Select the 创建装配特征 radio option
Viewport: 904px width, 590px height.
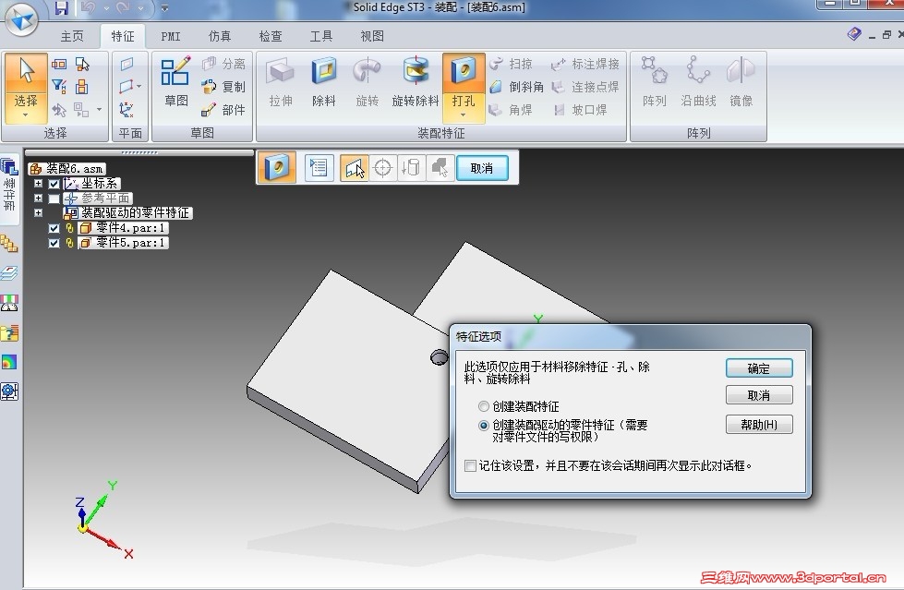484,406
